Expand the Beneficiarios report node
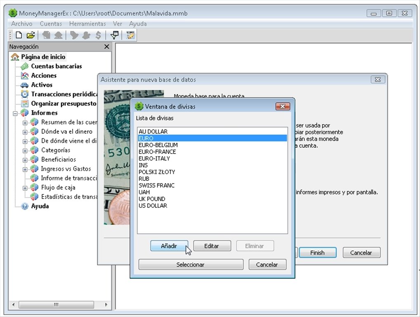420x317 pixels. [25, 160]
